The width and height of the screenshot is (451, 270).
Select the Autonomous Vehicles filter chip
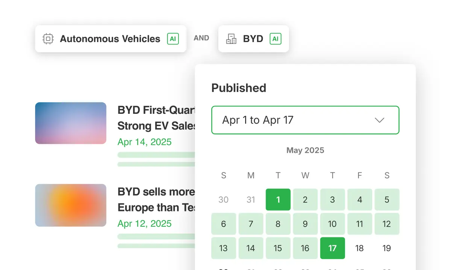[x=111, y=39]
